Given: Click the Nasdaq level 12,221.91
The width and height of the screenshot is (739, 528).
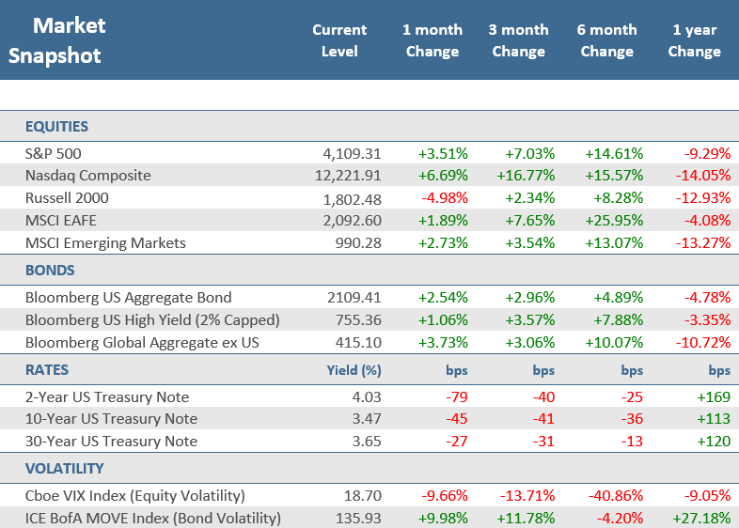Looking at the screenshot, I should (348, 175).
